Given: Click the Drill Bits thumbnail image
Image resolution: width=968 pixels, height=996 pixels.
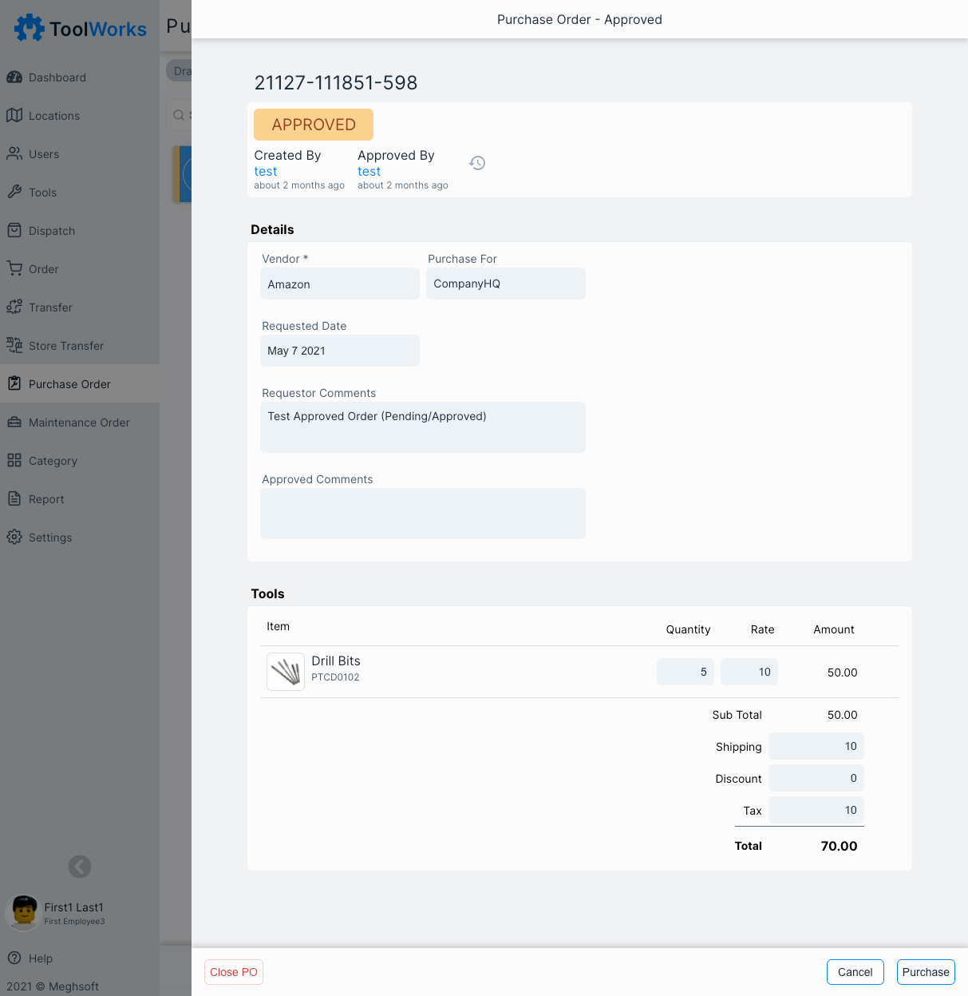Looking at the screenshot, I should (x=286, y=672).
